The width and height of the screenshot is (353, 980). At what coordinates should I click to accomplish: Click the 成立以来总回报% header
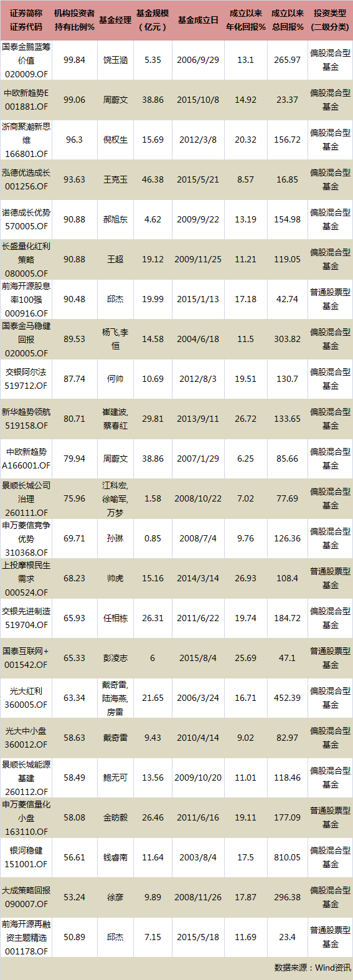[288, 20]
